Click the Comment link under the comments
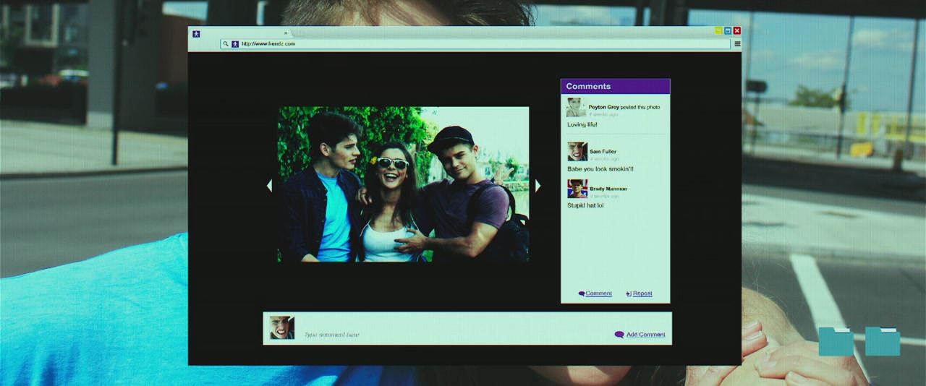 click(598, 293)
